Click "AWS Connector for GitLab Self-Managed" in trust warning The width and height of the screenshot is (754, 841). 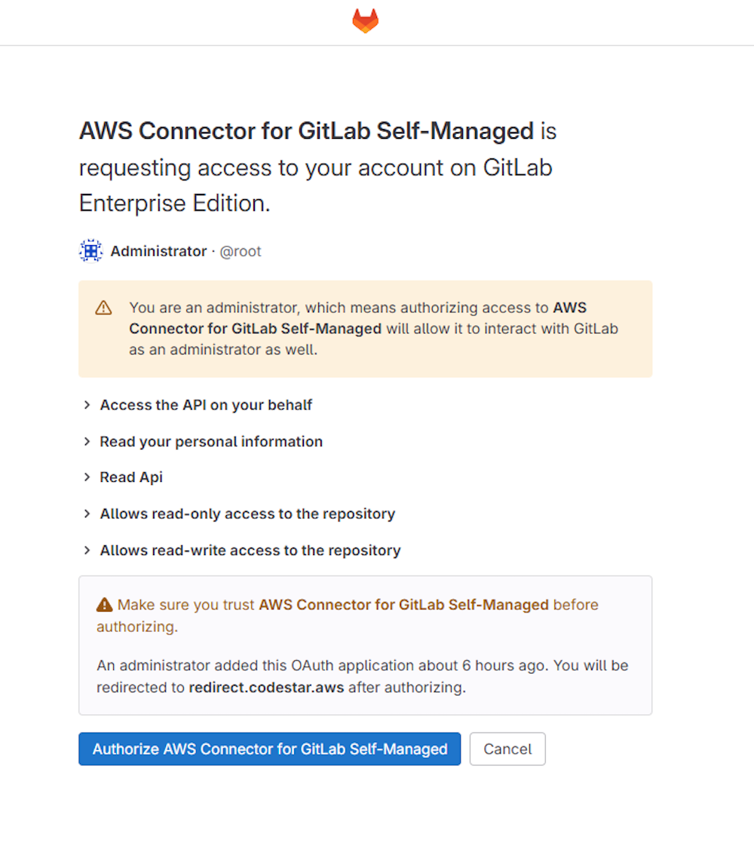[x=404, y=604]
